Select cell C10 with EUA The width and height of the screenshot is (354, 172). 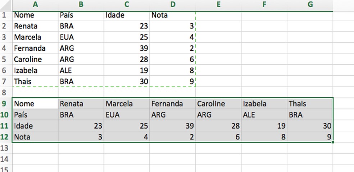(x=127, y=115)
